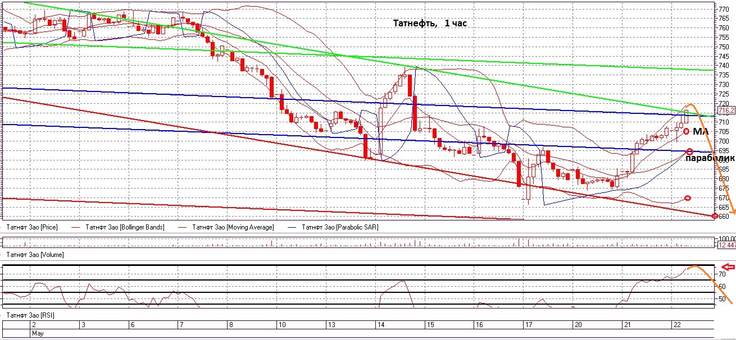The height and width of the screenshot is (340, 736).
Task: Click the 'Татнфт 3ао [Parabolic SAR]' legend entry
Action: coord(342,227)
